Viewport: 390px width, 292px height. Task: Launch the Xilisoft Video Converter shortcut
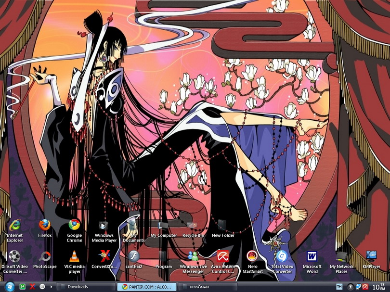point(14,262)
